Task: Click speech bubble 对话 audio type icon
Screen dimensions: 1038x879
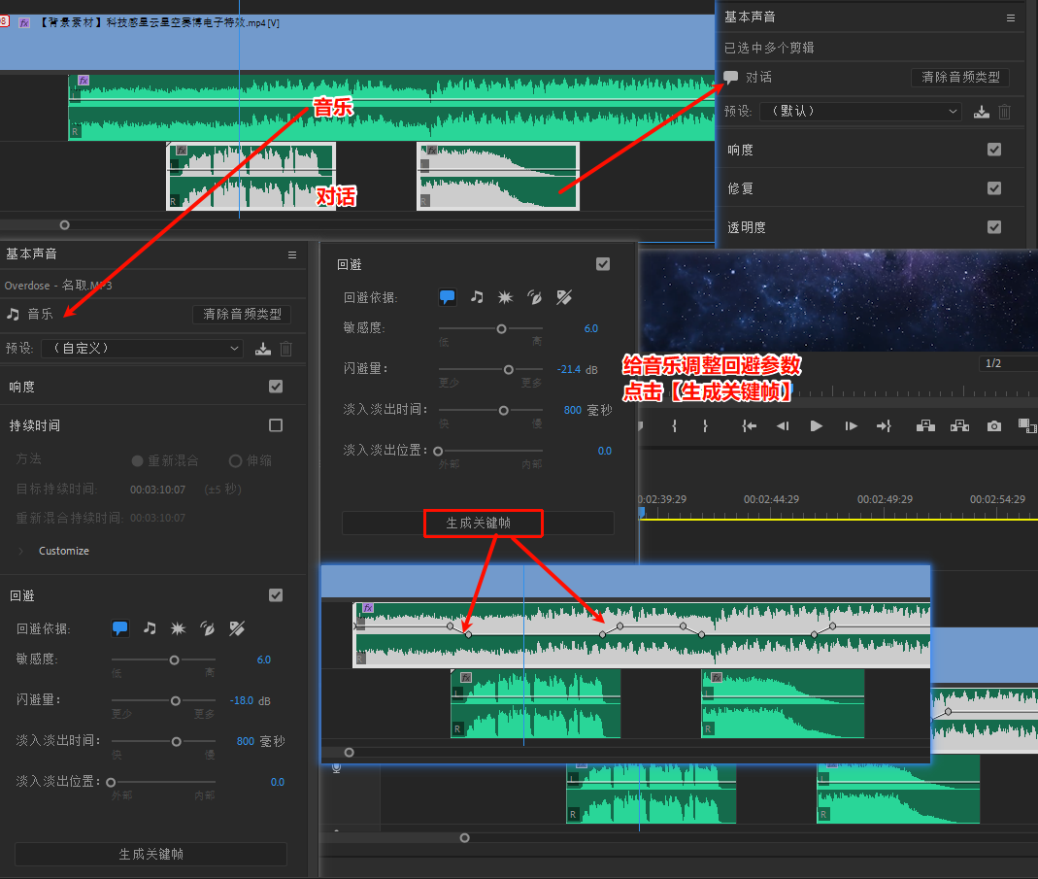Action: (731, 77)
